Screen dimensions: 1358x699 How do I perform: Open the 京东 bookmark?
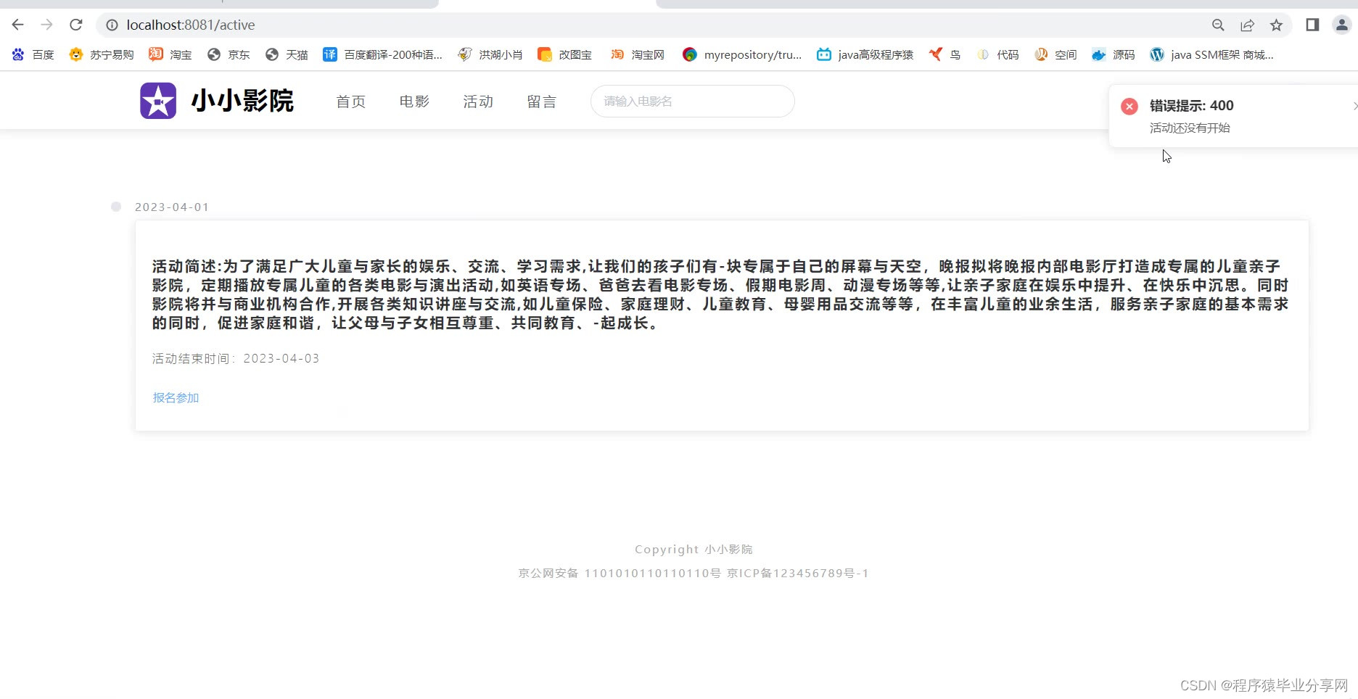(x=229, y=54)
